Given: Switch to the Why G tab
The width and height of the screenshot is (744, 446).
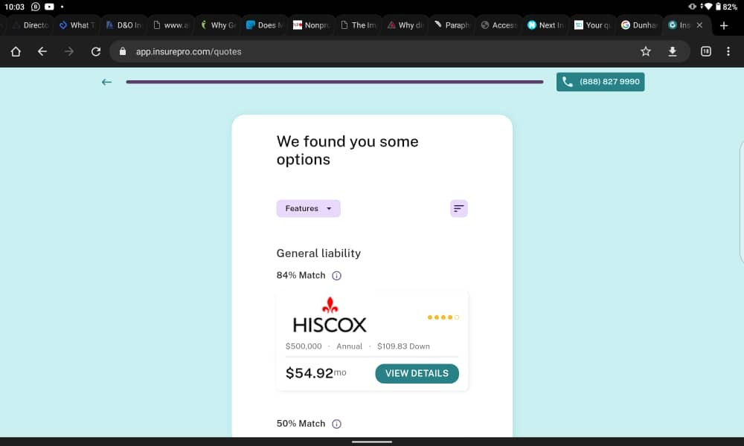Looking at the screenshot, I should coord(218,25).
